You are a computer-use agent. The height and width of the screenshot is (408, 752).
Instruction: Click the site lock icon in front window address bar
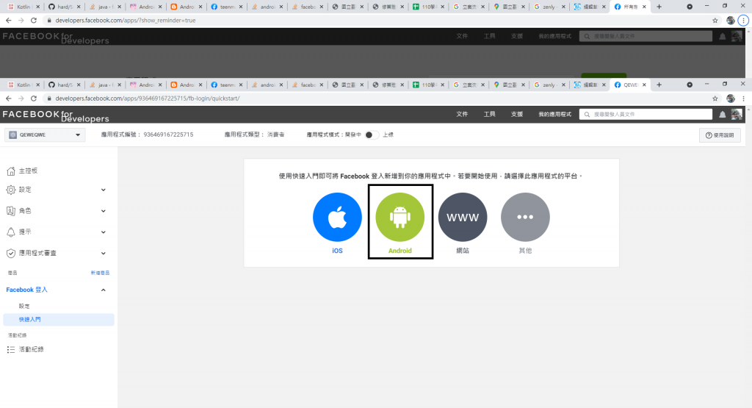coord(49,99)
